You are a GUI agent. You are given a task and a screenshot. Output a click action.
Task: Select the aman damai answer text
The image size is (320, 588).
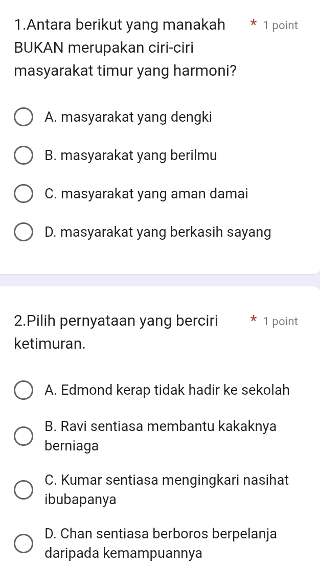146,194
